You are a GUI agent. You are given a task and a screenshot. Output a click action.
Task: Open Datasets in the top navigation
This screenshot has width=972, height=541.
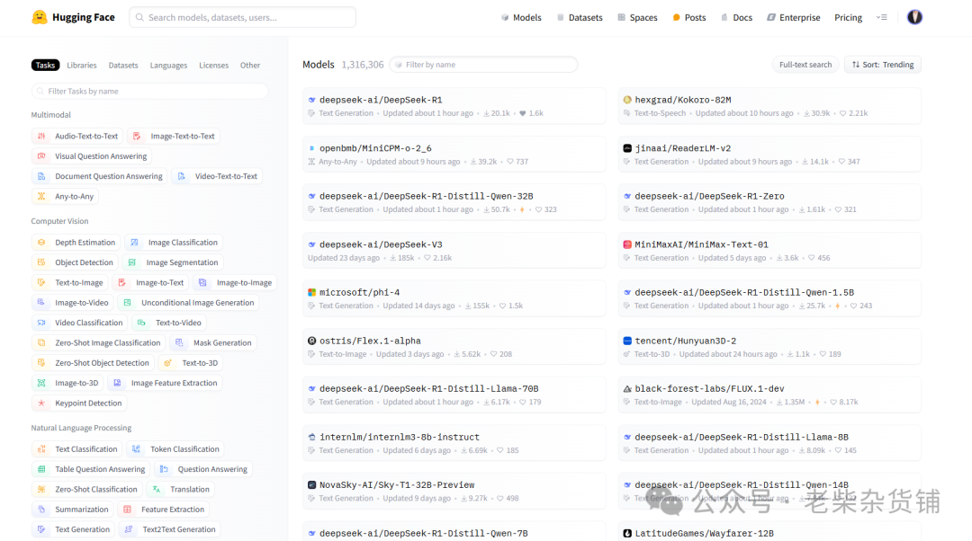[x=580, y=17]
